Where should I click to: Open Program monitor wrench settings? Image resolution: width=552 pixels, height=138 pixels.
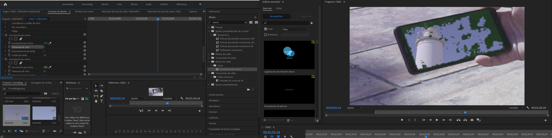pos(528,108)
